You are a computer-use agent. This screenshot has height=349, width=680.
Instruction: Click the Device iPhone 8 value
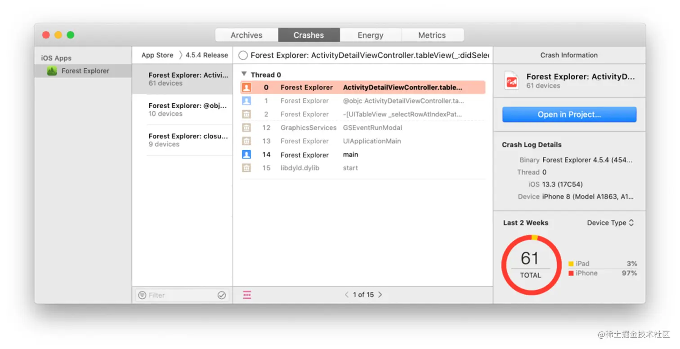coord(588,196)
